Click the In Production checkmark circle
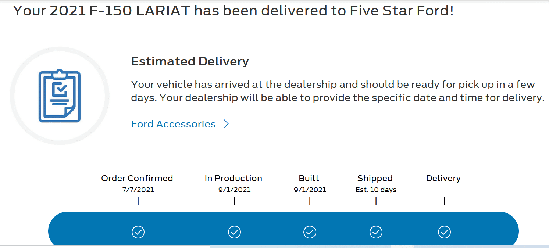 pyautogui.click(x=234, y=232)
